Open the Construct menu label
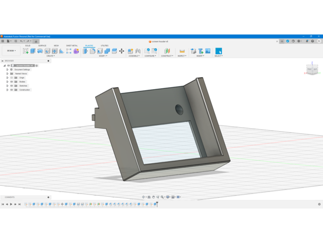The height and width of the screenshot is (243, 323). (167, 56)
